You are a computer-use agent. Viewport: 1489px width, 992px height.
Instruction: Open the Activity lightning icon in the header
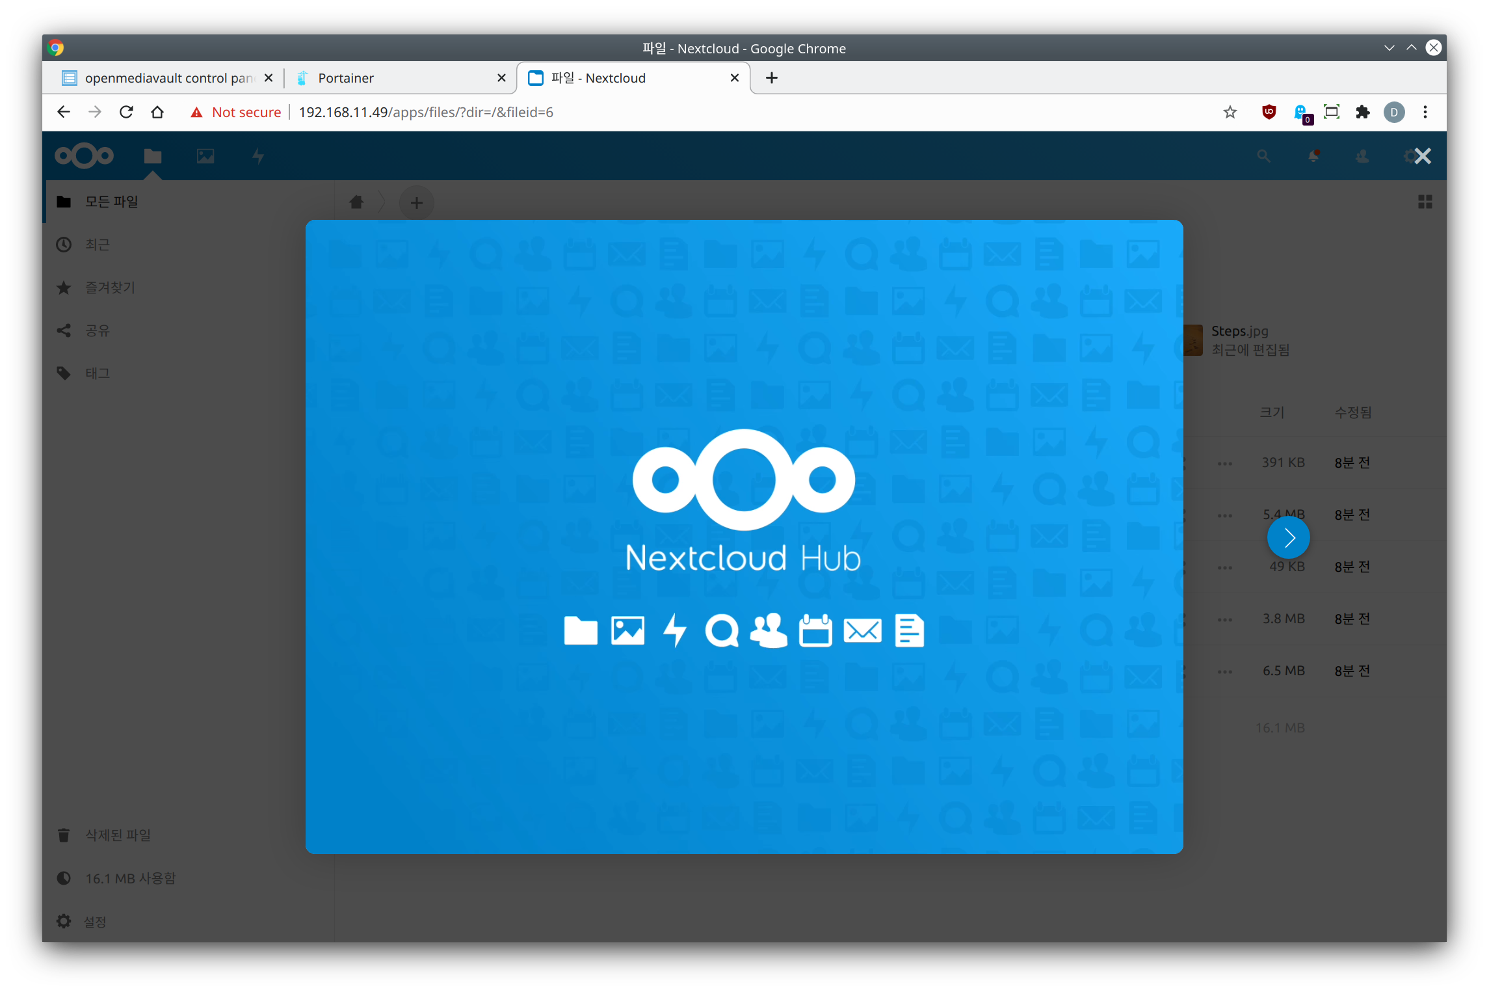(x=258, y=156)
